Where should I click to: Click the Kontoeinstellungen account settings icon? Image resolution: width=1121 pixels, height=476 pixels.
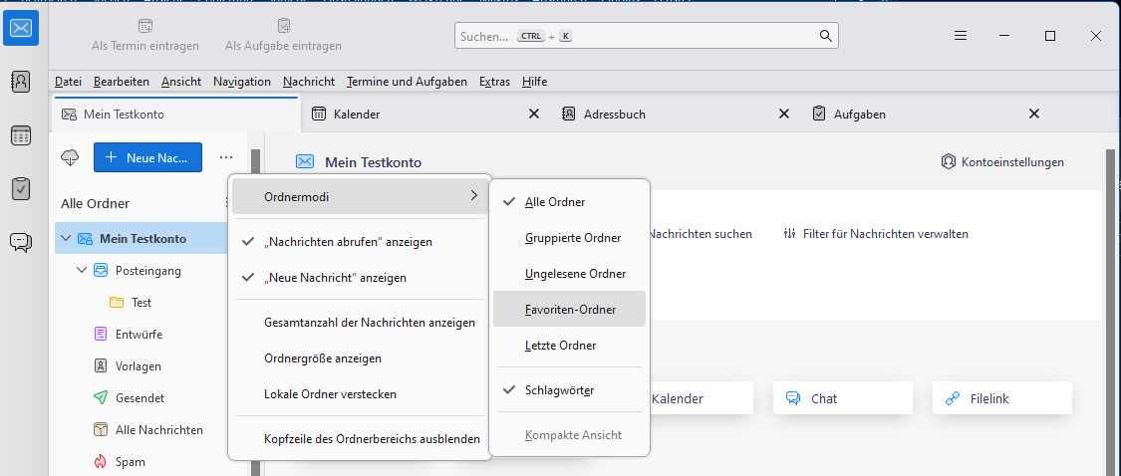(949, 161)
